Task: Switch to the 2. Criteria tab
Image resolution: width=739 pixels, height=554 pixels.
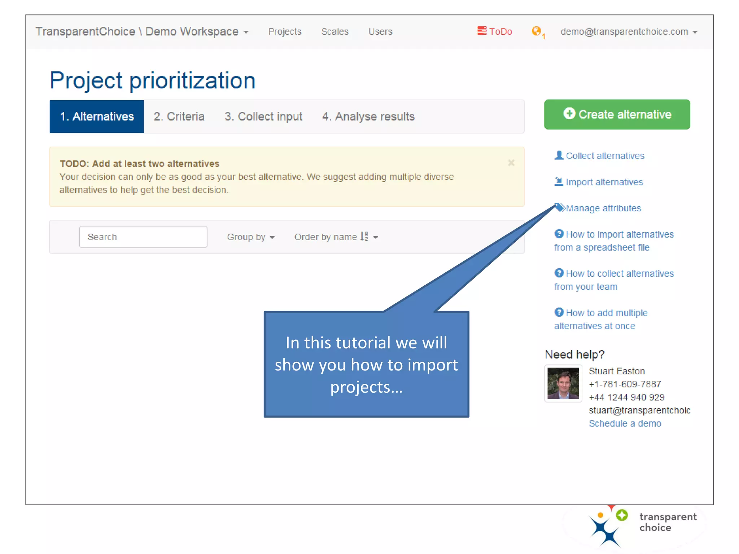Action: pos(179,116)
